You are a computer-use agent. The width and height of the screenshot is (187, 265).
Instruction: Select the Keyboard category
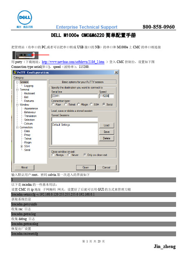coord(29,93)
